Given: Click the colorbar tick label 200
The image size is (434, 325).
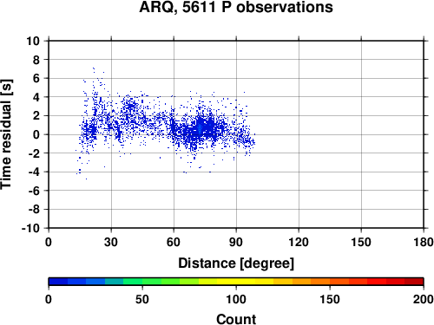Looking at the screenshot, I should (x=424, y=299).
